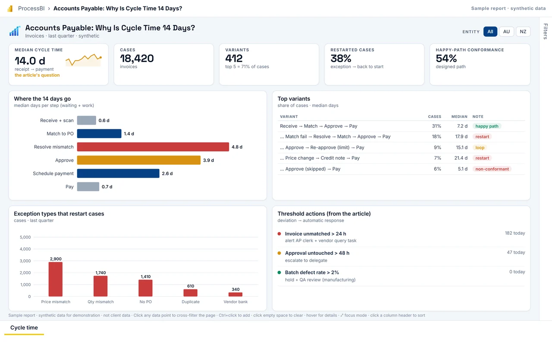Click the 0 today count
Viewport: 552px width, 345px height.
[x=517, y=272]
